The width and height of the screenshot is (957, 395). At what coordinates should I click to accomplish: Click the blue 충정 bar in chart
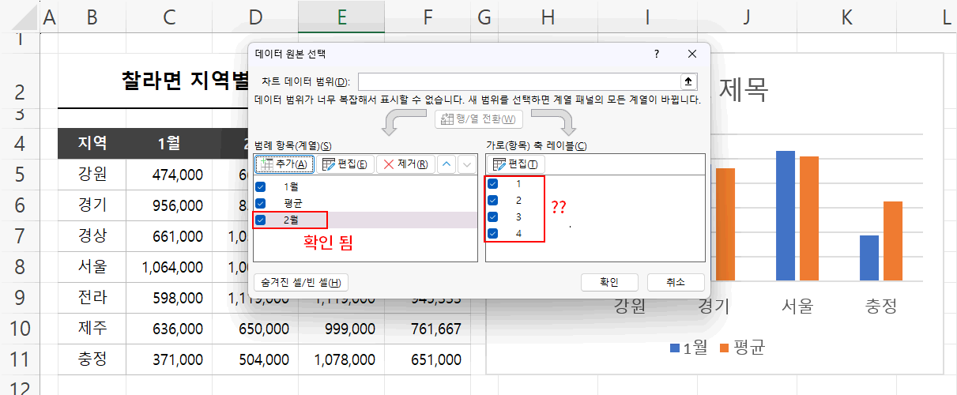pyautogui.click(x=869, y=258)
